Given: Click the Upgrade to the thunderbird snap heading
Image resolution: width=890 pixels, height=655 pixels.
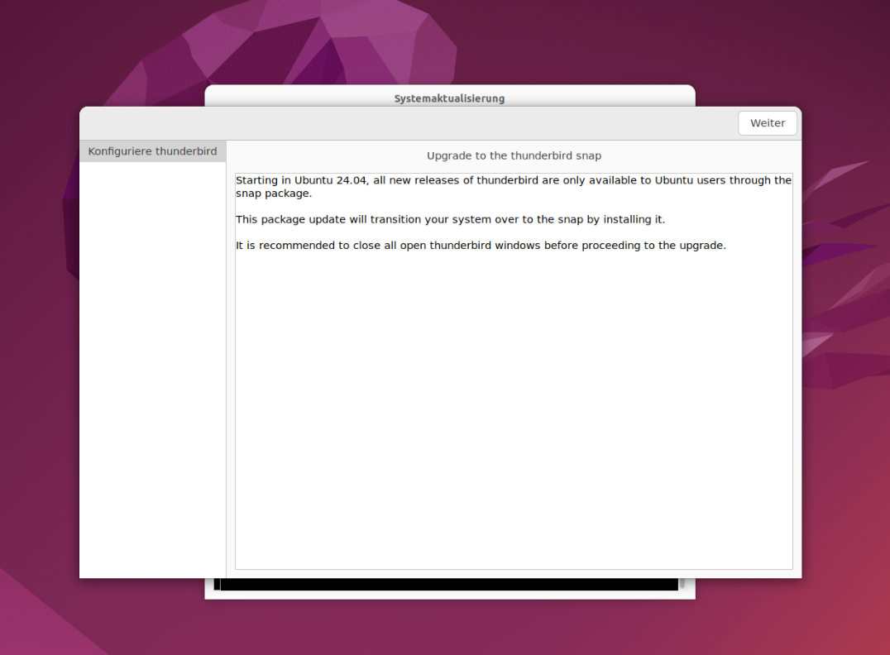Looking at the screenshot, I should pyautogui.click(x=514, y=155).
